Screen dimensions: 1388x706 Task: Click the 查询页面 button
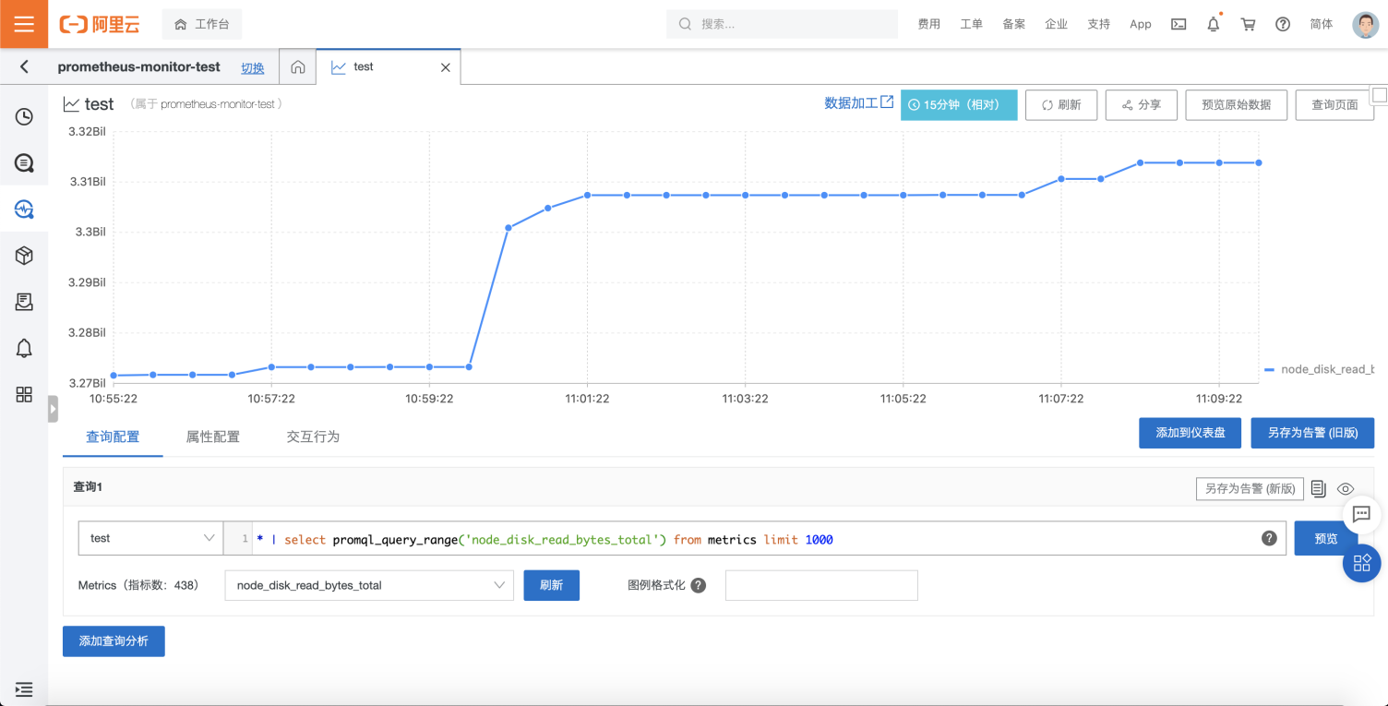pos(1334,104)
